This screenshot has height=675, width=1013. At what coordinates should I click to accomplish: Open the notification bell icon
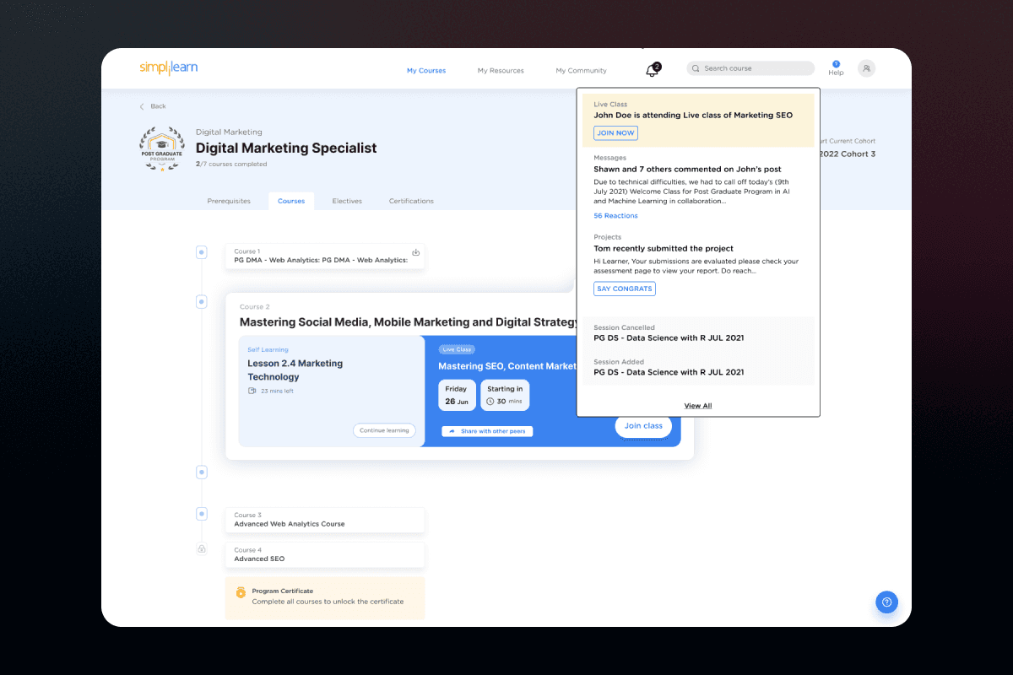click(652, 71)
